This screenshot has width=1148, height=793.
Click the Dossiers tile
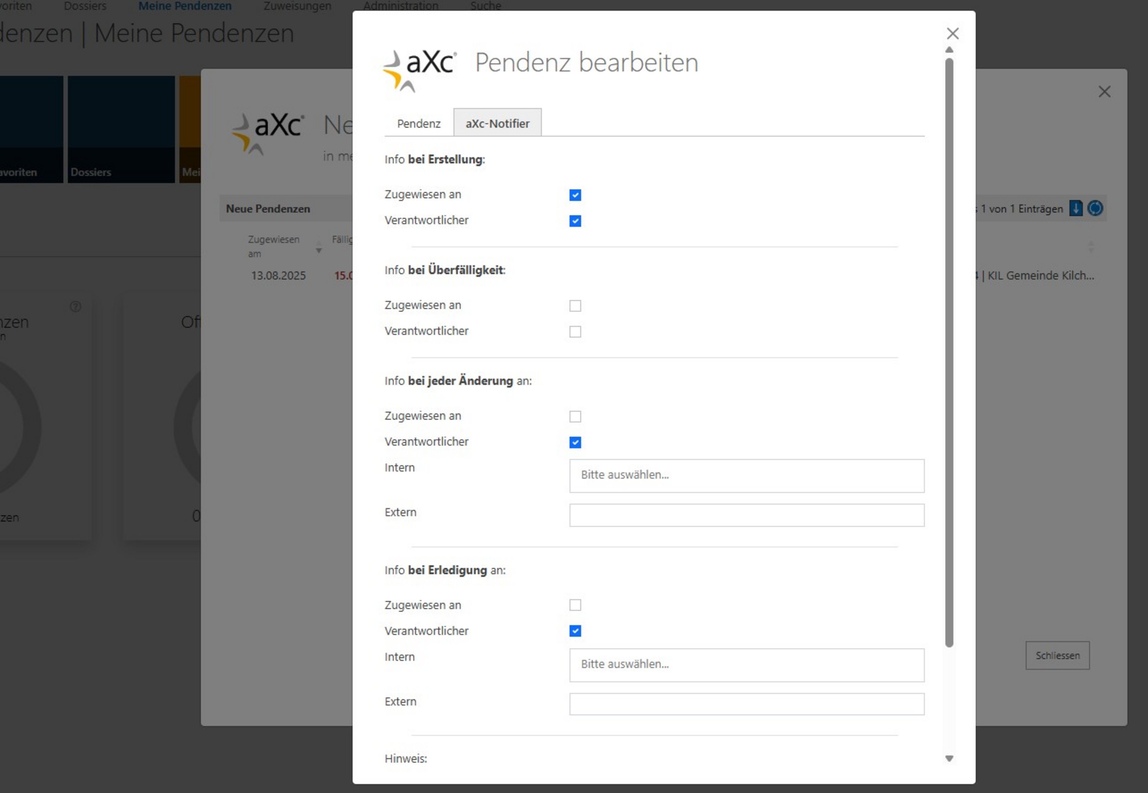[x=121, y=129]
